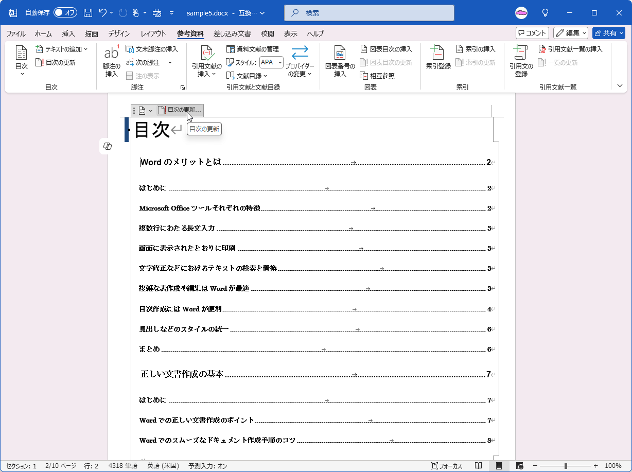Image resolution: width=632 pixels, height=472 pixels.
Task: Click プロバイダーの変更 button
Action: tap(300, 61)
